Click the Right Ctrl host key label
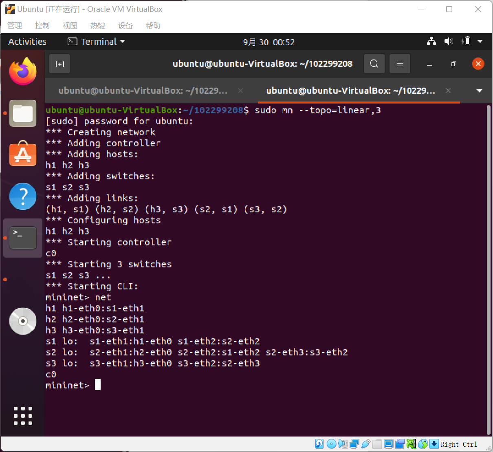The width and height of the screenshot is (493, 452). pyautogui.click(x=459, y=444)
